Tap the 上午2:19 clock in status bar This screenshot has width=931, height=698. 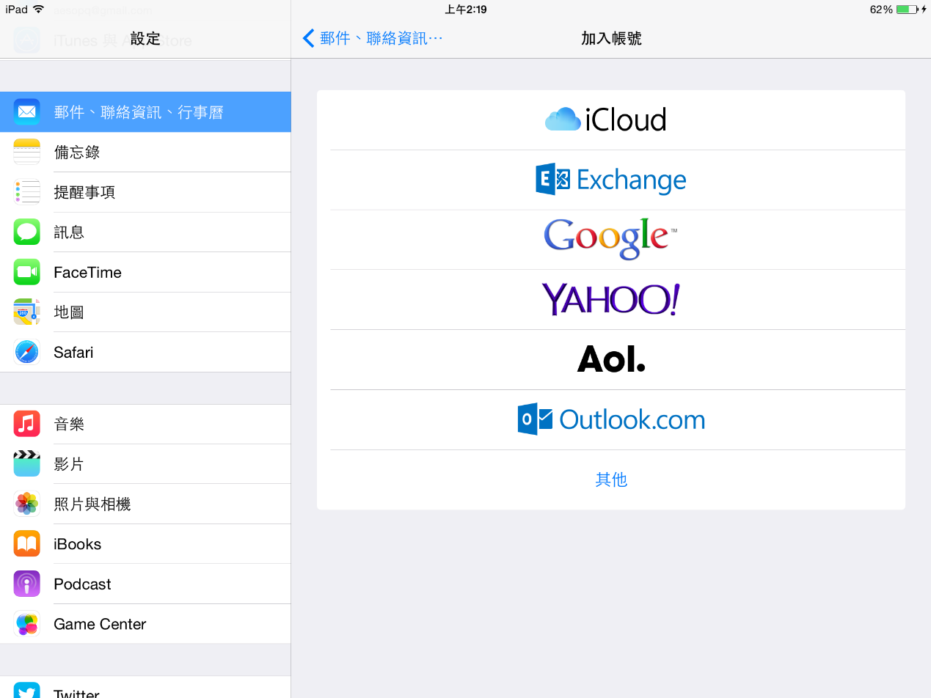[x=466, y=10]
